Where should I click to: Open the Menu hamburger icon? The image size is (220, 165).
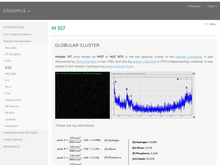(206, 24)
